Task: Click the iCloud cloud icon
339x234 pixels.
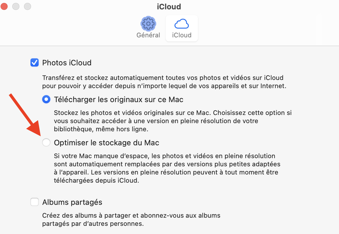Action: point(182,24)
